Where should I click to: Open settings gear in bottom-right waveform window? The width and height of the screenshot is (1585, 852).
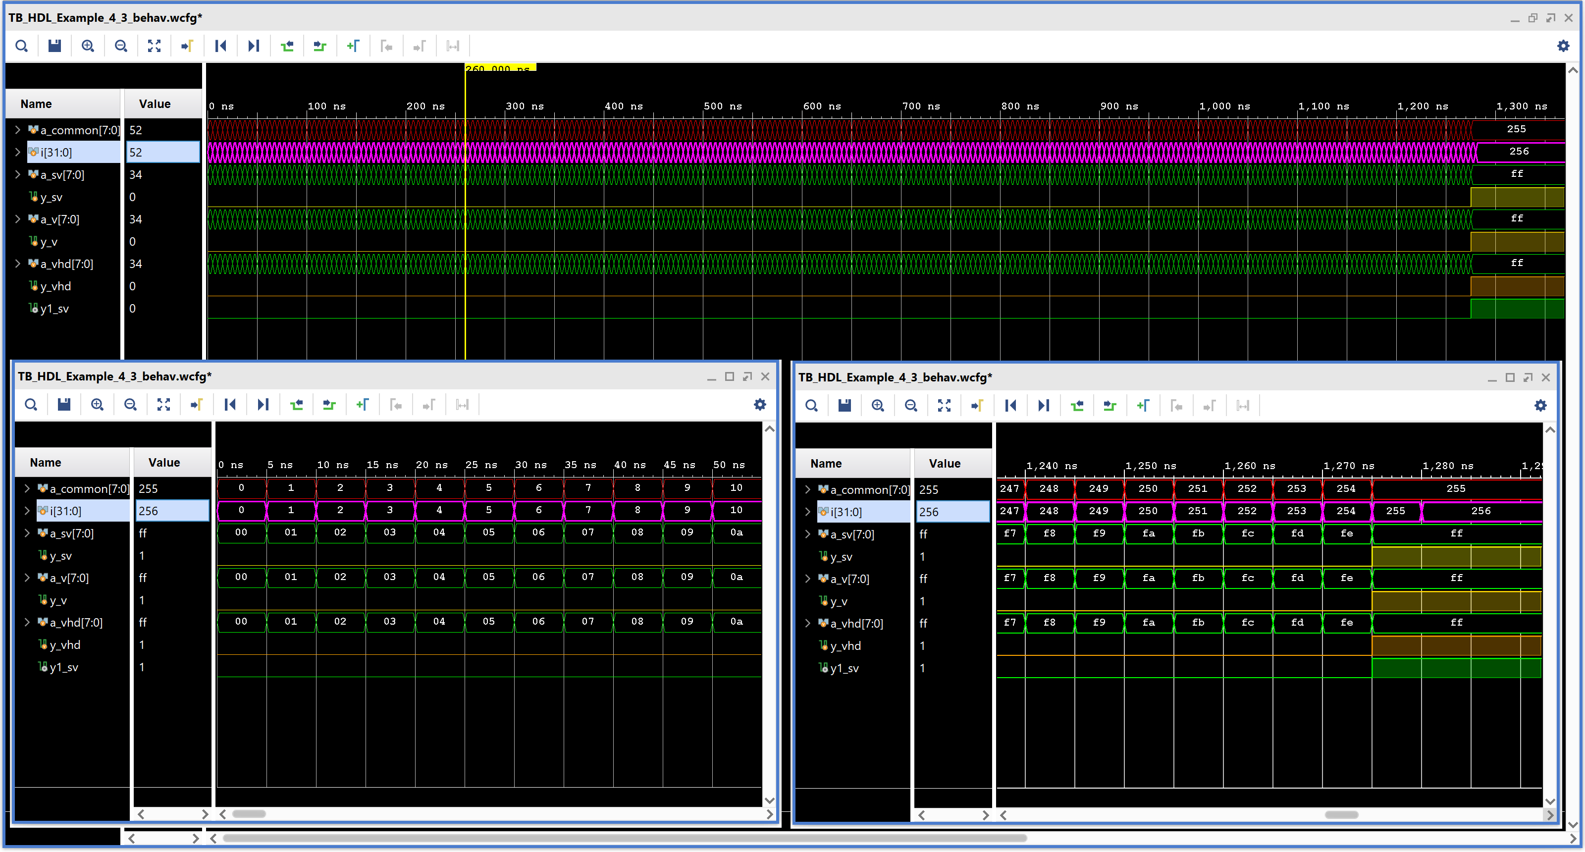(1540, 406)
